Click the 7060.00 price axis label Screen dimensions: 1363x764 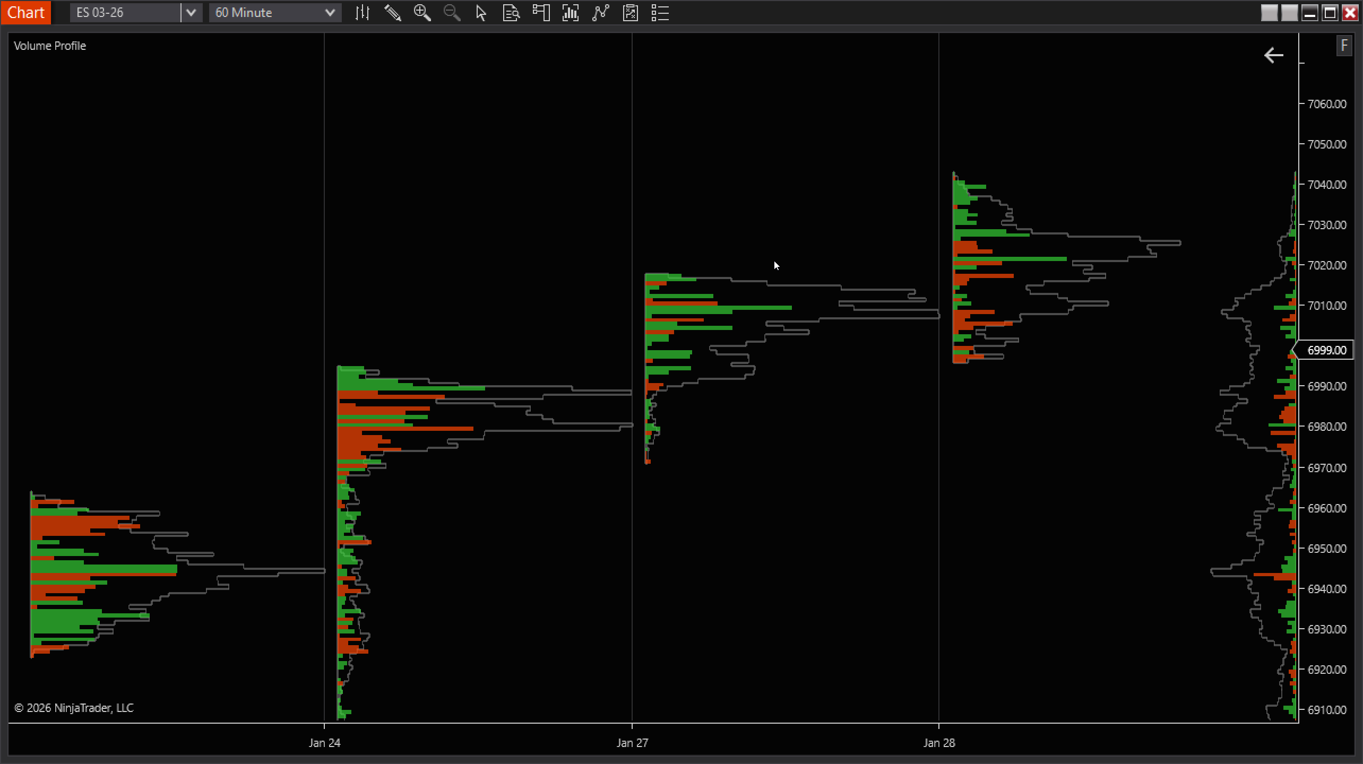click(1327, 104)
